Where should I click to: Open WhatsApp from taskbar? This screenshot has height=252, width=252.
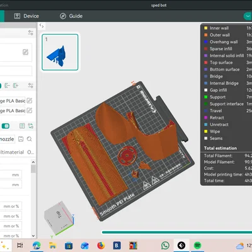pos(165,245)
